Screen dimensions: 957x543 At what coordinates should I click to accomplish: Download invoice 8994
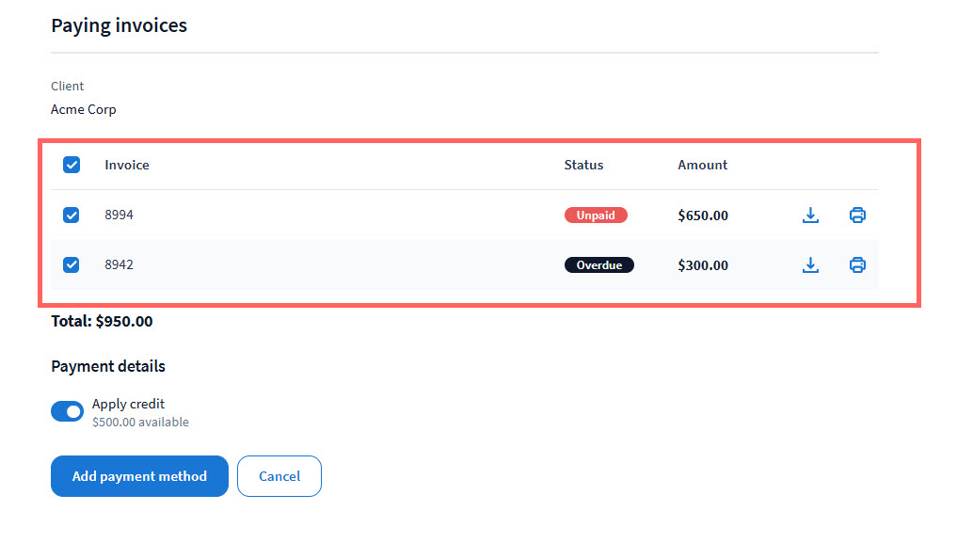pos(810,216)
